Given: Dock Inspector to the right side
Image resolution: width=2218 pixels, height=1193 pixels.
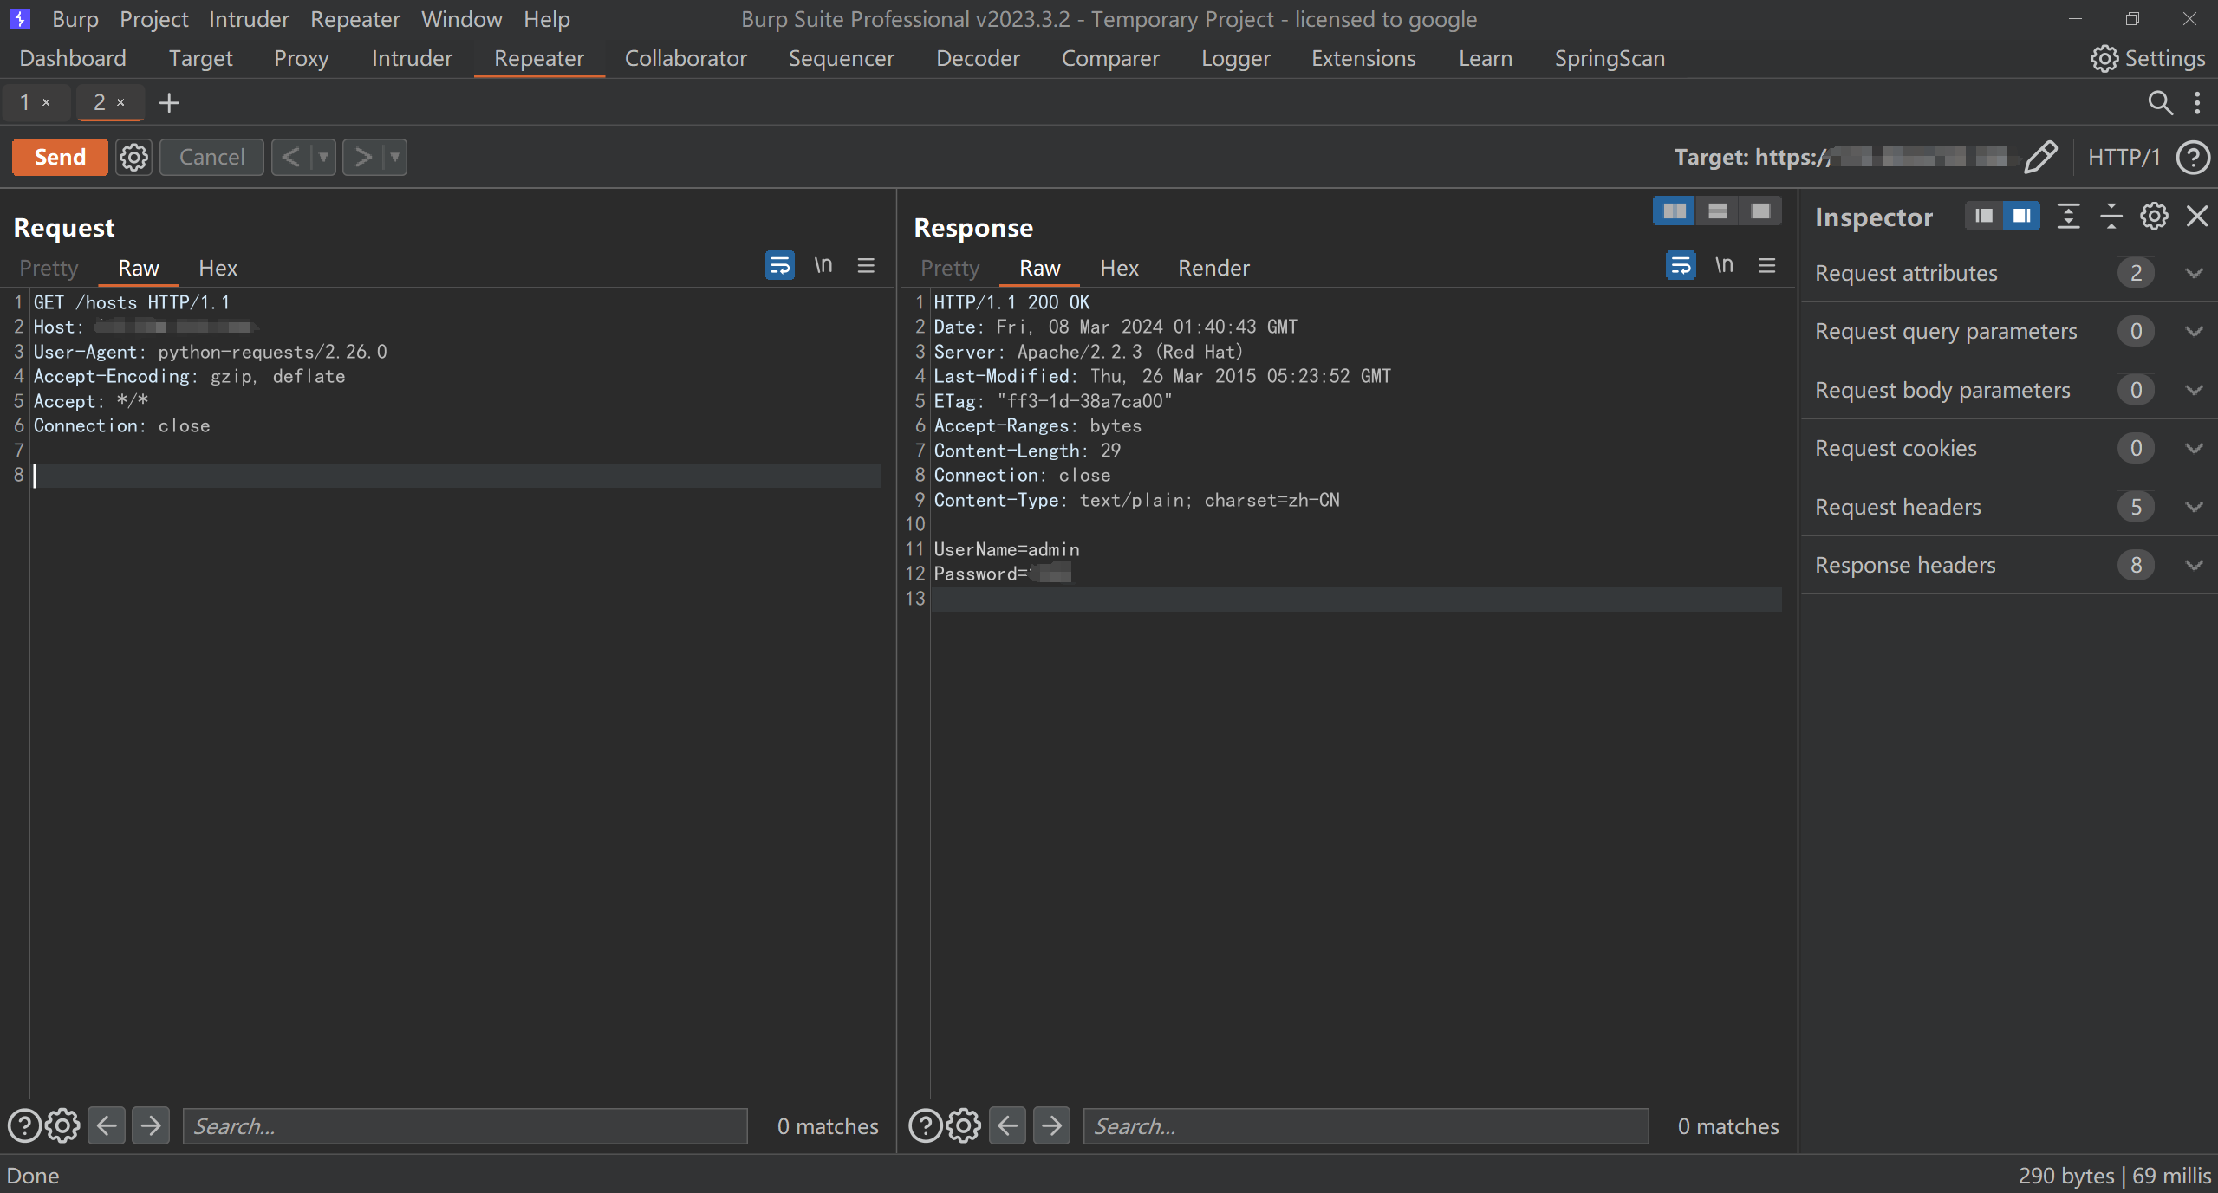Looking at the screenshot, I should [2021, 216].
